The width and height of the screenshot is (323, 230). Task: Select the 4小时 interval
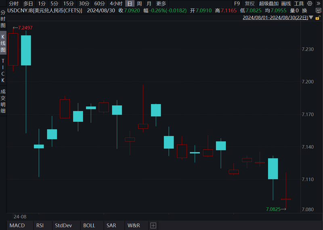click(116, 4)
